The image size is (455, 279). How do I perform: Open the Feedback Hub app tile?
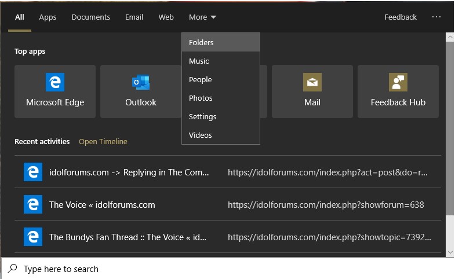[x=398, y=91]
